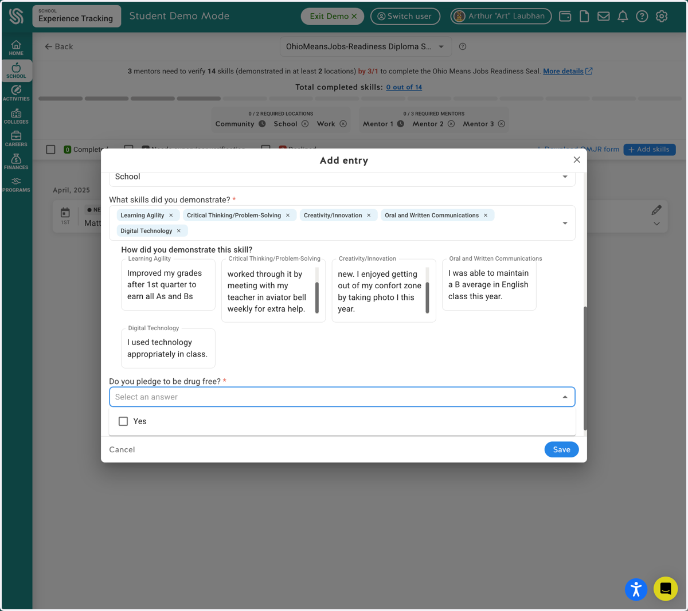Remove the Creativity/Innovation skill chip
The width and height of the screenshot is (688, 611).
click(369, 216)
